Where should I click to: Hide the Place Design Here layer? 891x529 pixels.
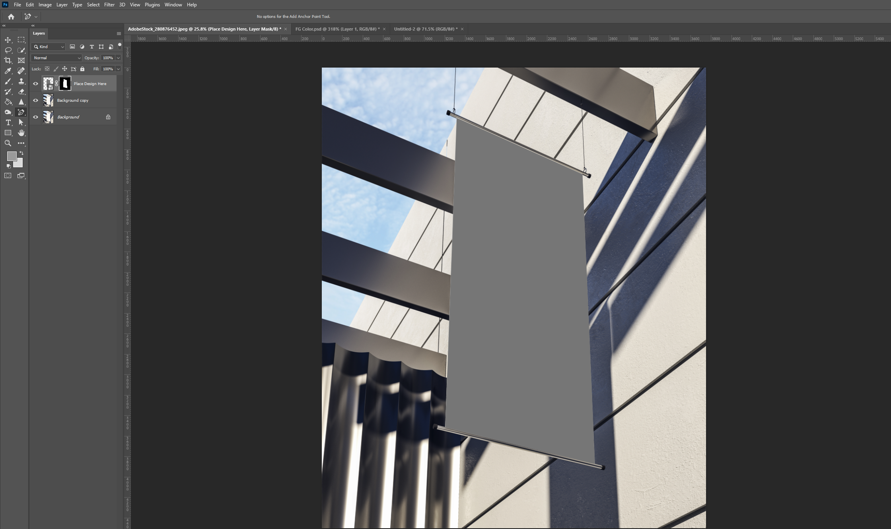click(x=35, y=83)
